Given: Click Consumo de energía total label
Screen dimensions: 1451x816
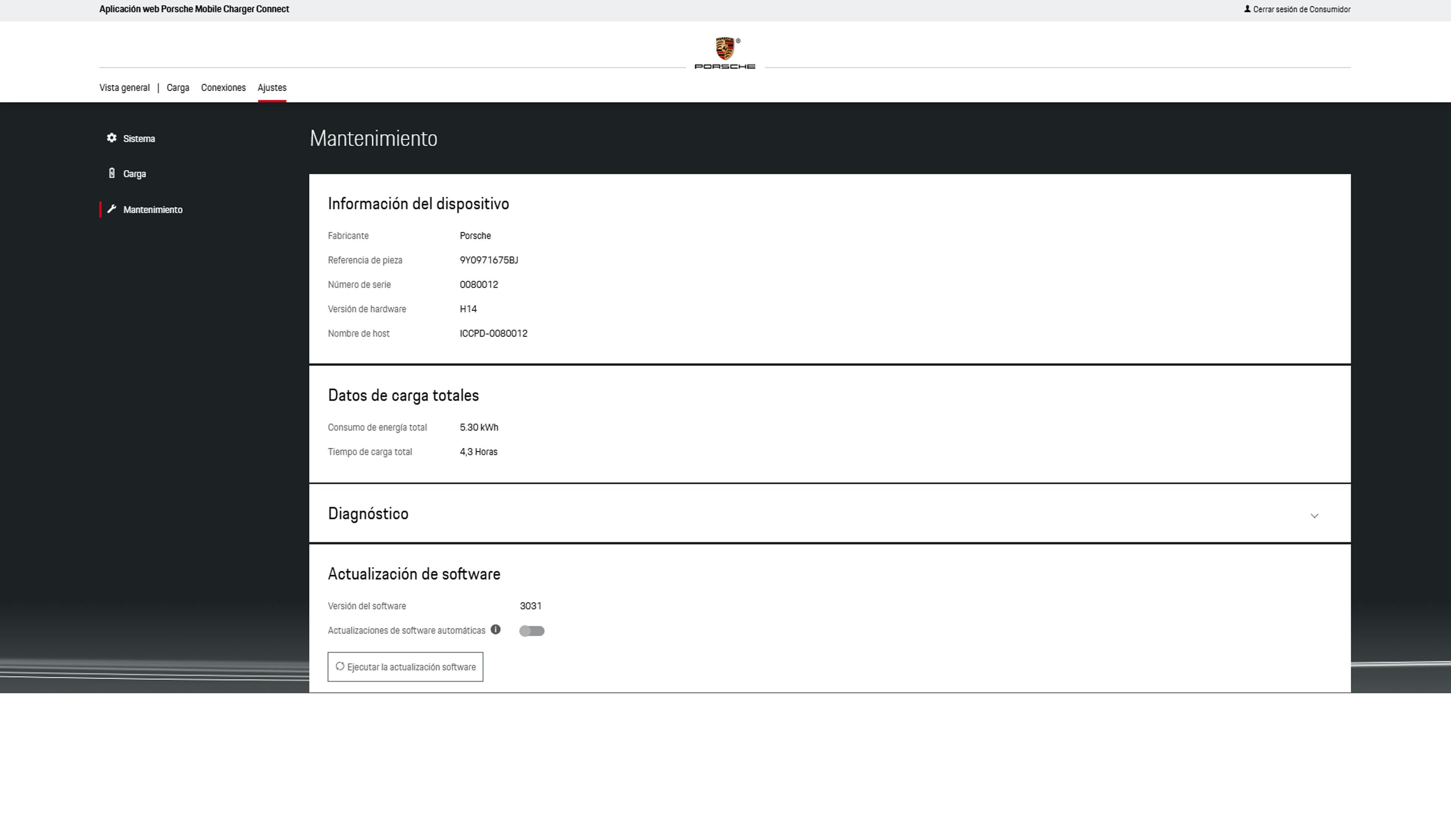Looking at the screenshot, I should point(377,427).
